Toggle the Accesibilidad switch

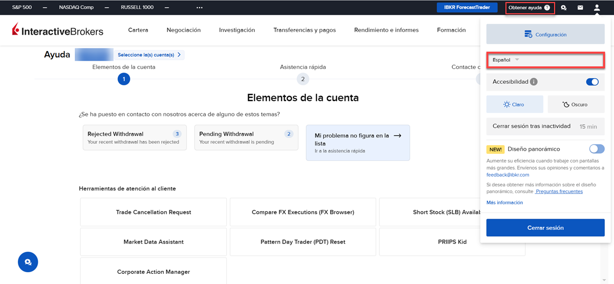(592, 82)
